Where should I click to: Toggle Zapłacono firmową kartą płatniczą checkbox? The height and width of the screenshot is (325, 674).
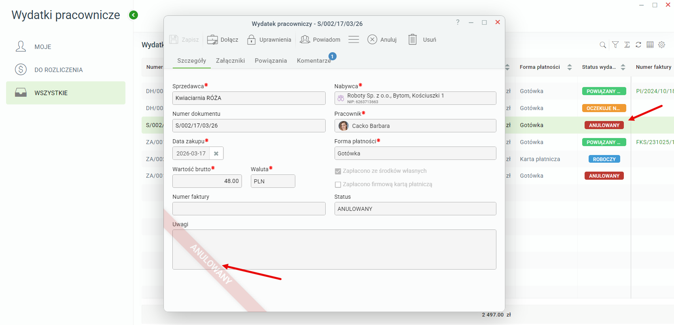338,185
